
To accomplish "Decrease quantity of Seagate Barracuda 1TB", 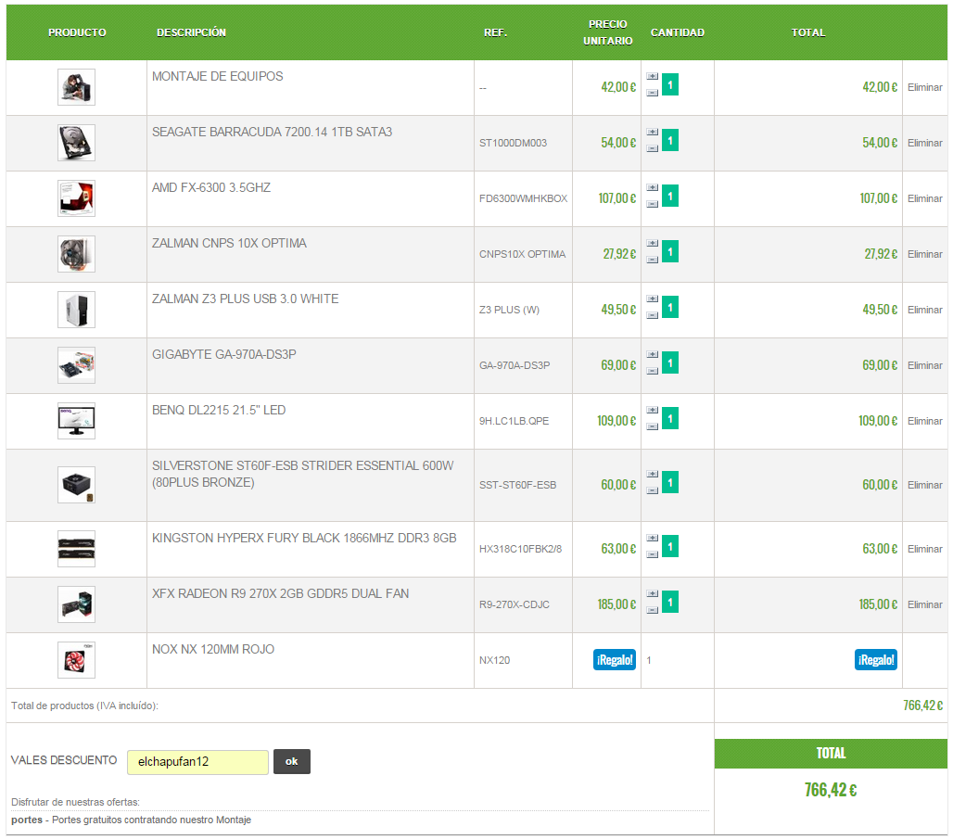I will point(652,148).
